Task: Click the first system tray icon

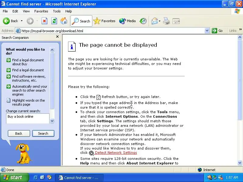Action: 210,177
